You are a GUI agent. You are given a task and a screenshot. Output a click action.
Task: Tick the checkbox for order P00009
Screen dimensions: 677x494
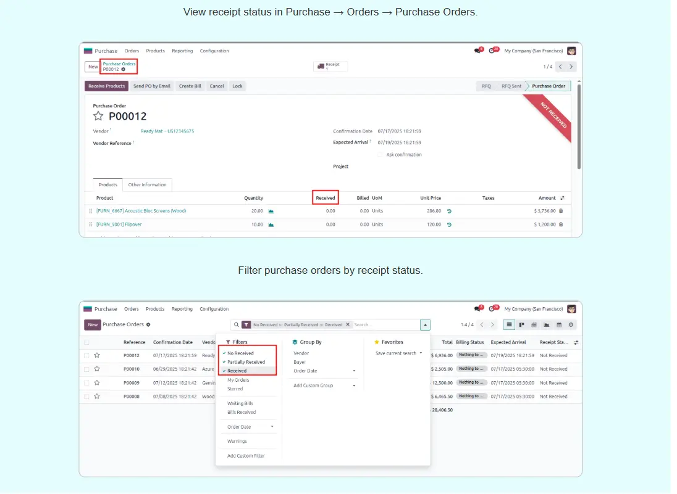coord(86,382)
